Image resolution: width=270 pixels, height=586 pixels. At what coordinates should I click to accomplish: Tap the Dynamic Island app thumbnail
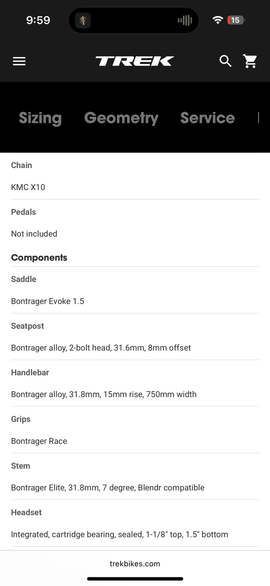[x=83, y=20]
